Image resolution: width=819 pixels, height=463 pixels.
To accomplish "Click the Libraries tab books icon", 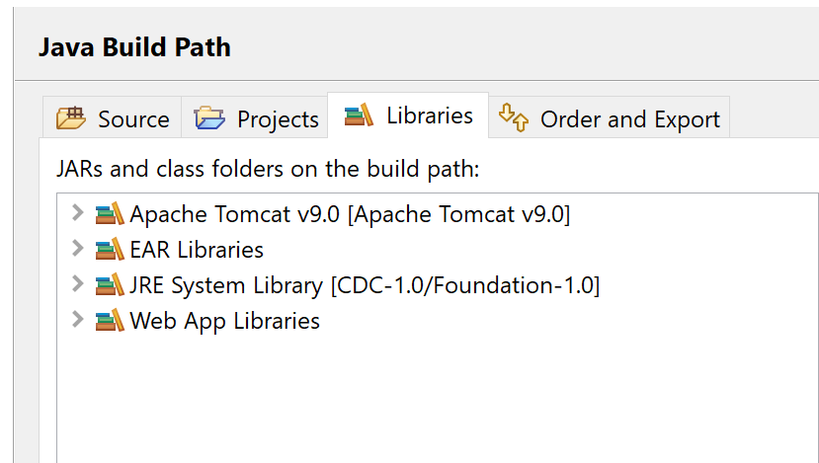I will 359,115.
